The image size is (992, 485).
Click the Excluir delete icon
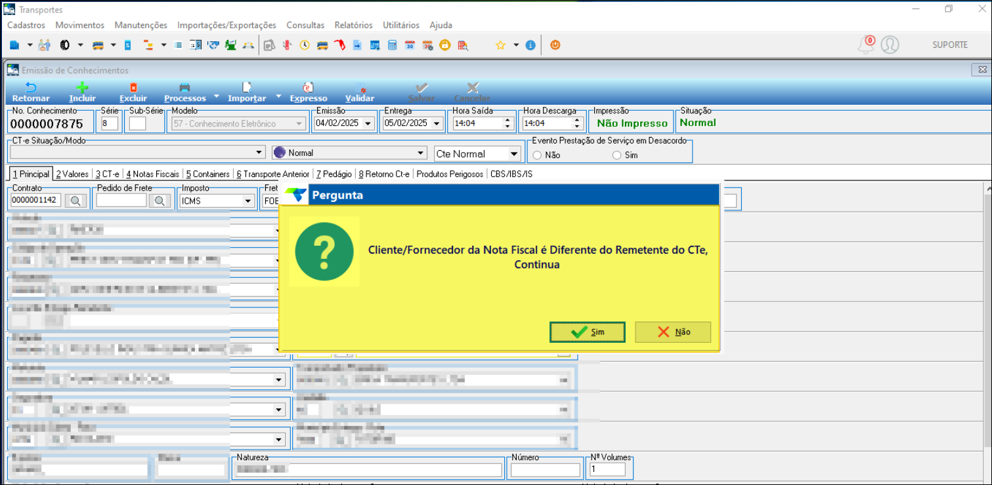(133, 88)
